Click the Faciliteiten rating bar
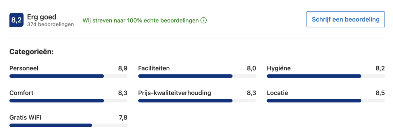This screenshot has height=135, width=393. (x=197, y=76)
